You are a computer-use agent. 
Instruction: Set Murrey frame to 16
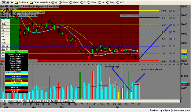[x=6, y=30]
